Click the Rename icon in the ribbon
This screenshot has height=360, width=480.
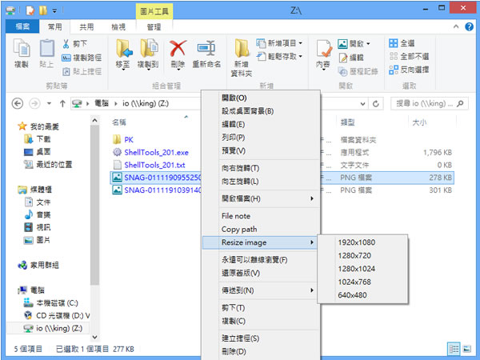point(206,48)
